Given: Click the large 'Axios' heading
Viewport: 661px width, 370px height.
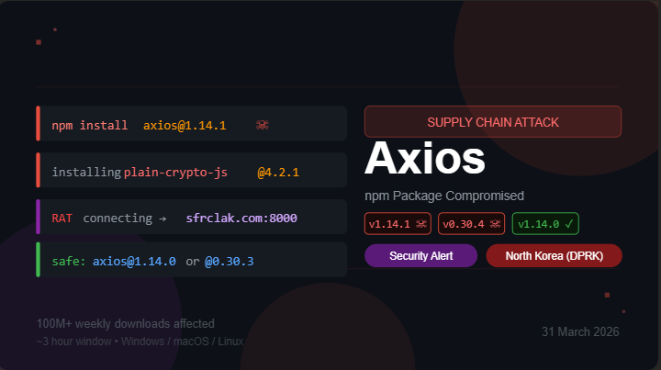Looking at the screenshot, I should coord(425,159).
